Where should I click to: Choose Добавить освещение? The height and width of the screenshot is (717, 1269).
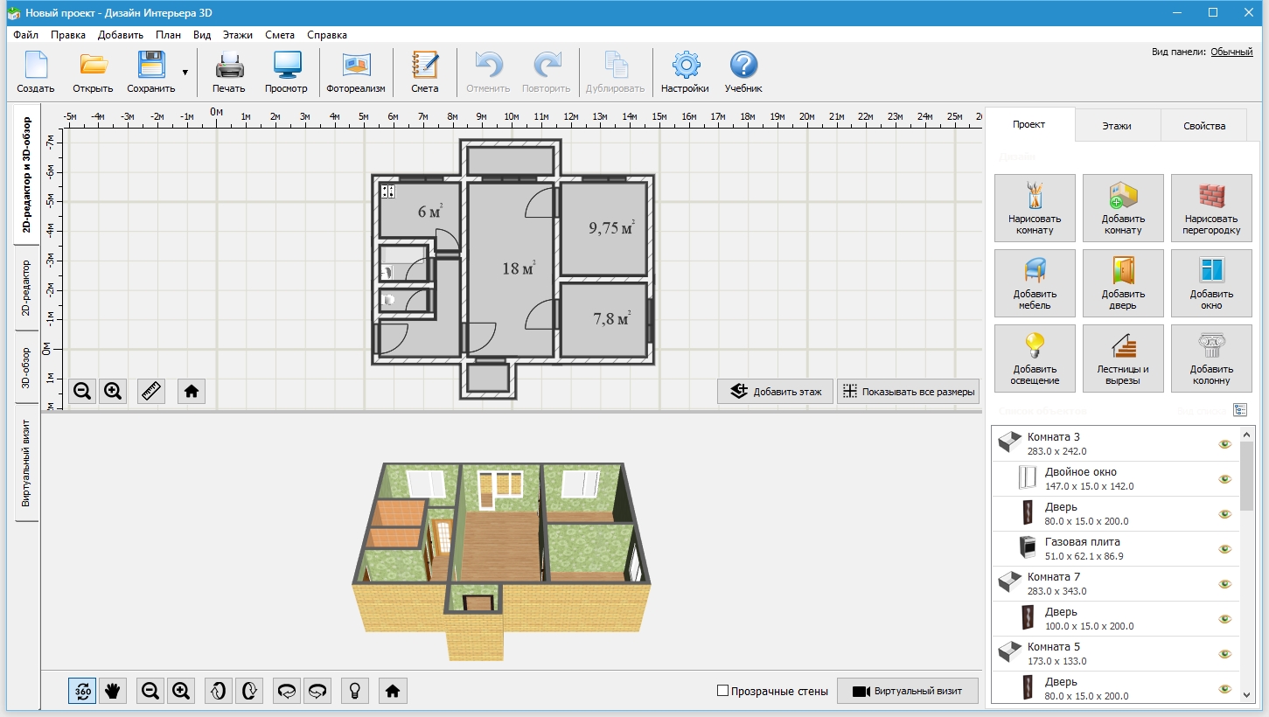click(1035, 358)
